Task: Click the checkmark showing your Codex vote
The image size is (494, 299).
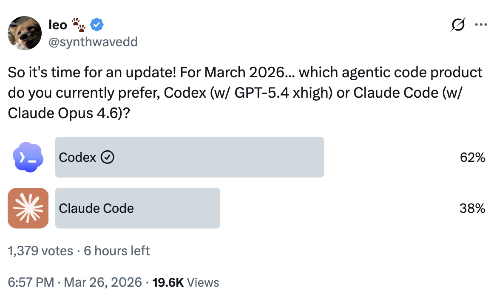Action: pyautogui.click(x=108, y=157)
